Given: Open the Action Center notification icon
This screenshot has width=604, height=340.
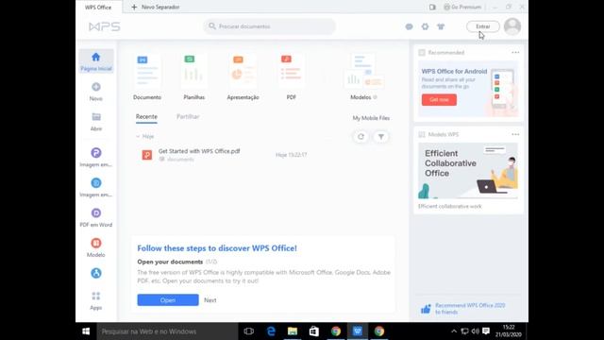Looking at the screenshot, I should pyautogui.click(x=486, y=331).
